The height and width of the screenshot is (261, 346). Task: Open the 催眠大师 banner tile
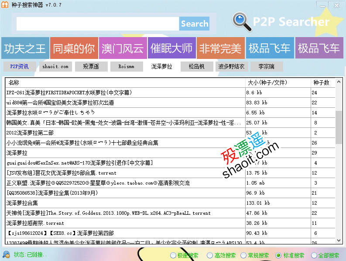click(x=171, y=48)
